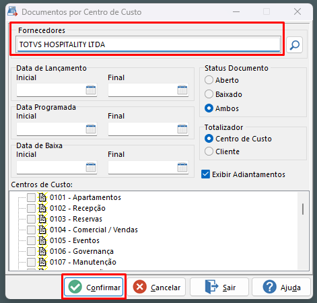The height and width of the screenshot is (303, 317).
Task: Focus Data de Baixa Inicial date field
Action: point(57,167)
